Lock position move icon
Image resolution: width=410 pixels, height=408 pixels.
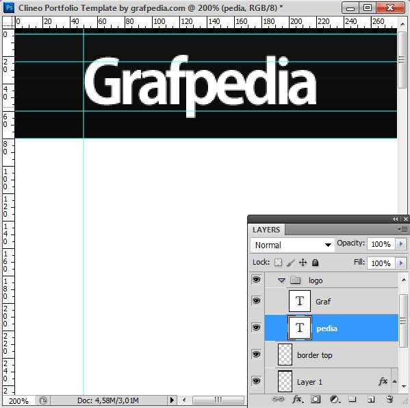point(303,263)
